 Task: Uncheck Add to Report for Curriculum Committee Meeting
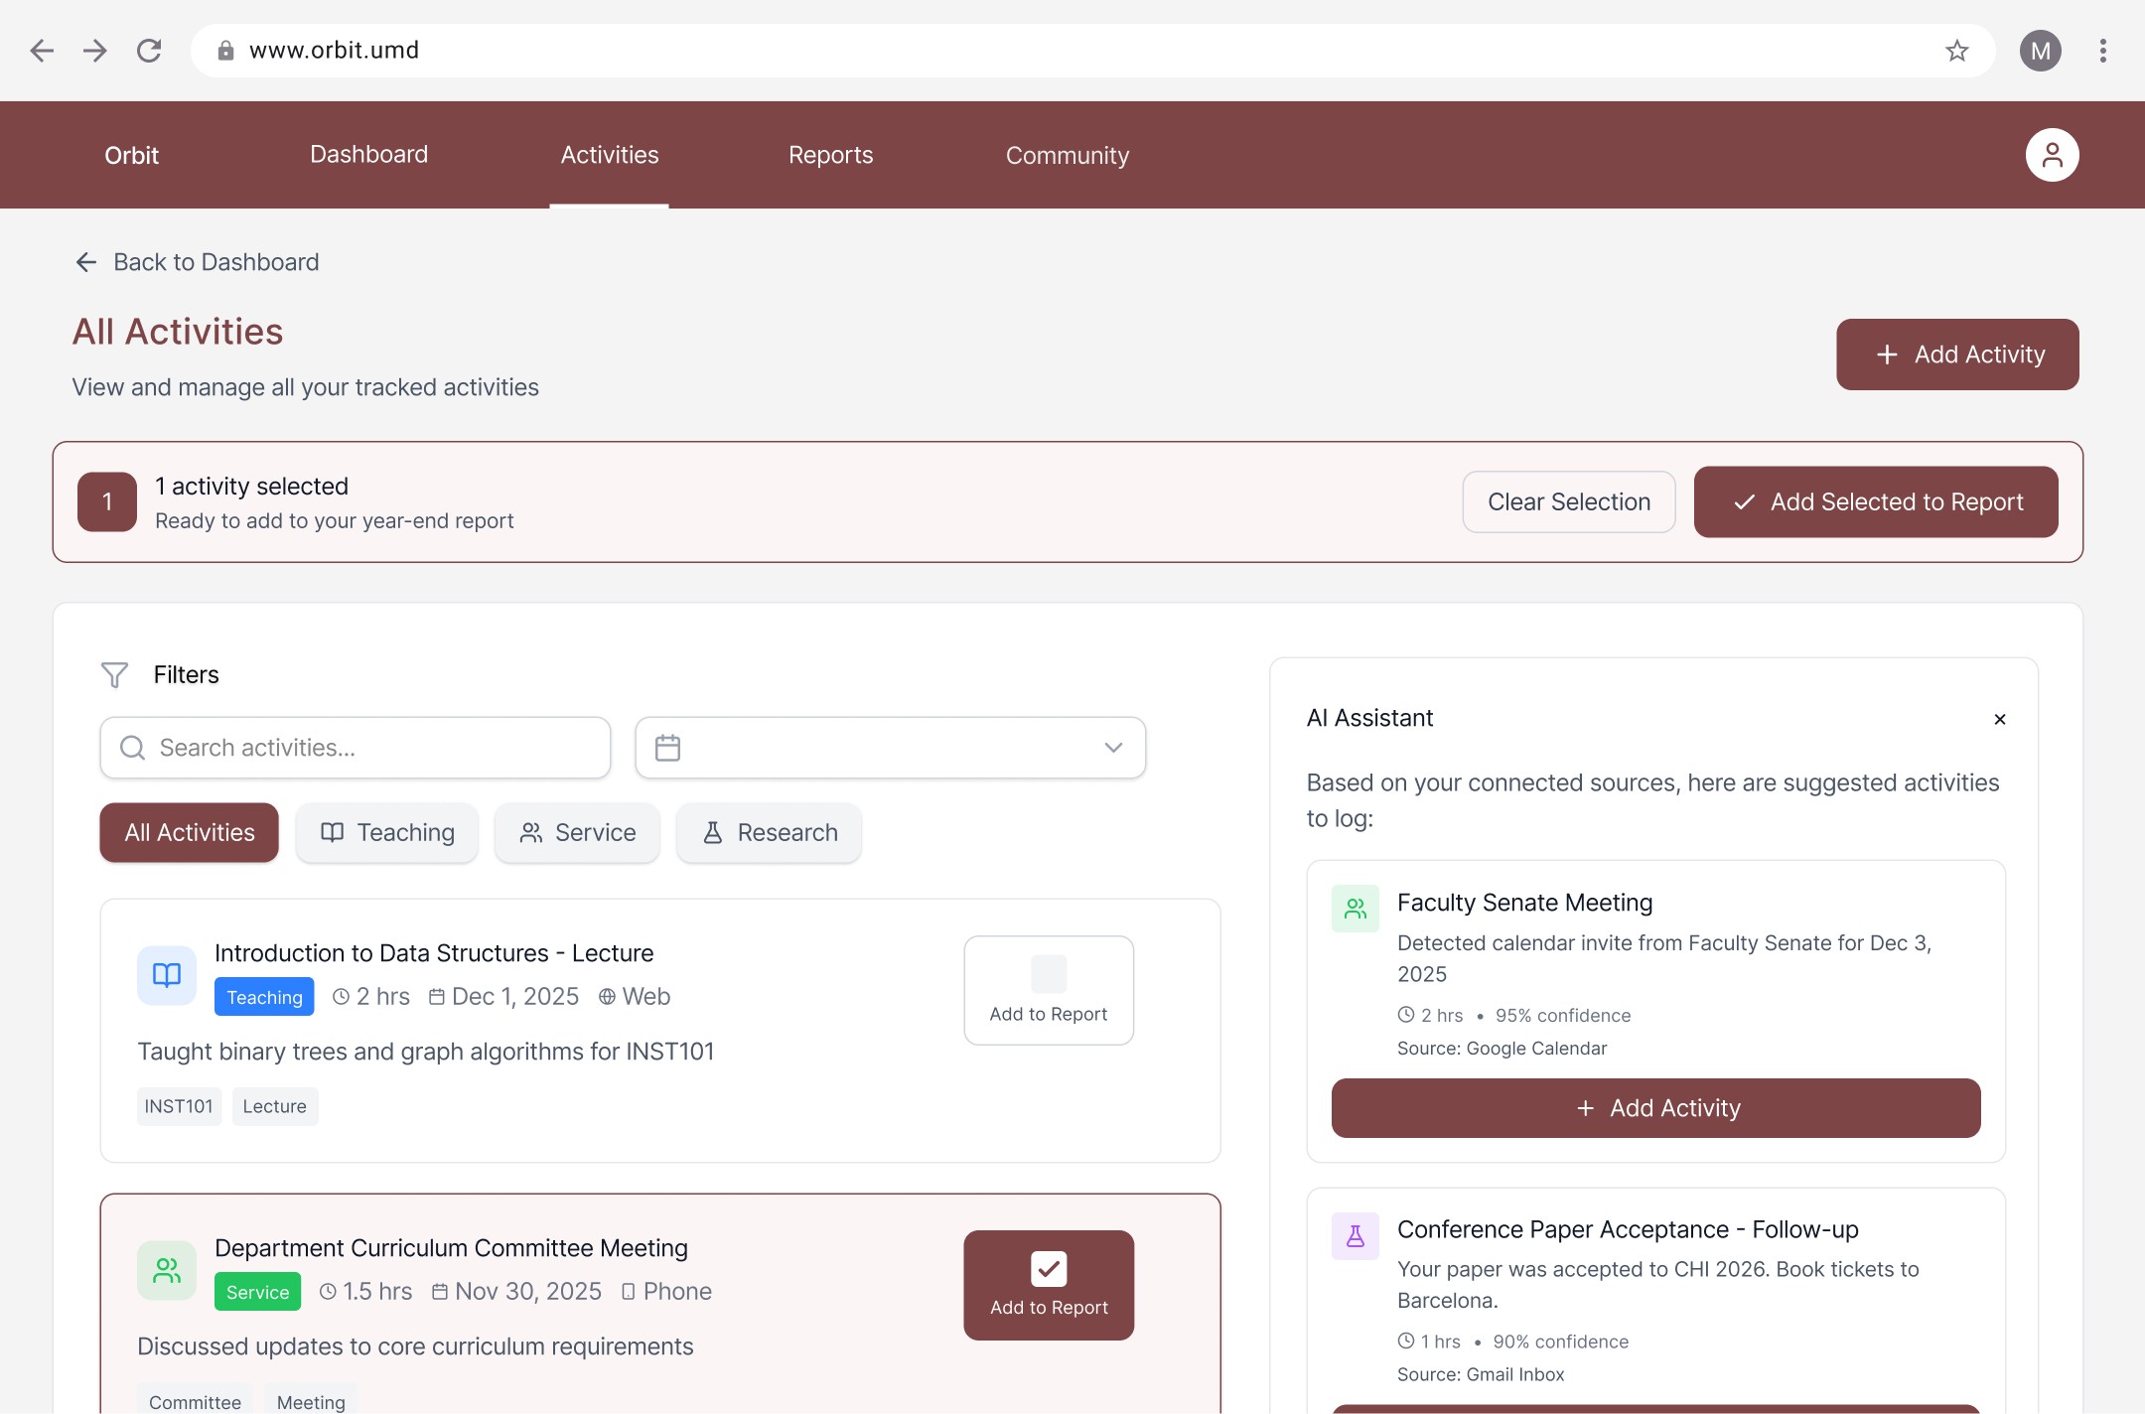pos(1049,1269)
